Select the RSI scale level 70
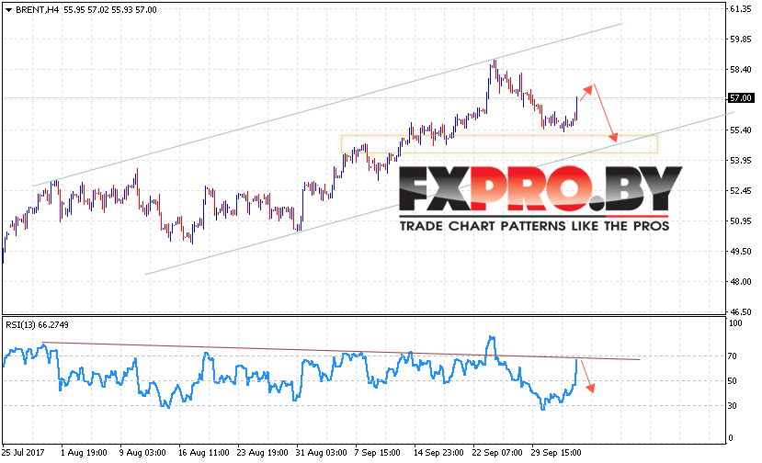The image size is (762, 463). [x=733, y=356]
